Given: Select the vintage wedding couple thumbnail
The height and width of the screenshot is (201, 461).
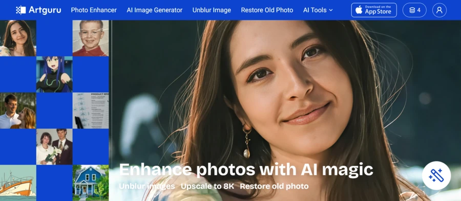Looking at the screenshot, I should tap(54, 147).
